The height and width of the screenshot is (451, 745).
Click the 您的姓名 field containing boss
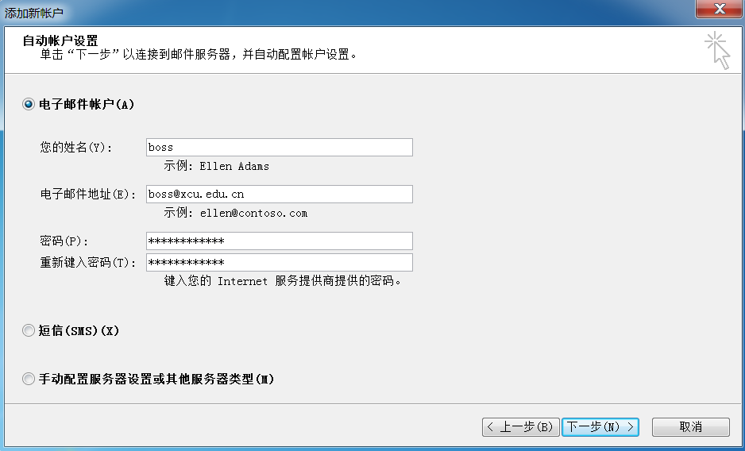(280, 148)
